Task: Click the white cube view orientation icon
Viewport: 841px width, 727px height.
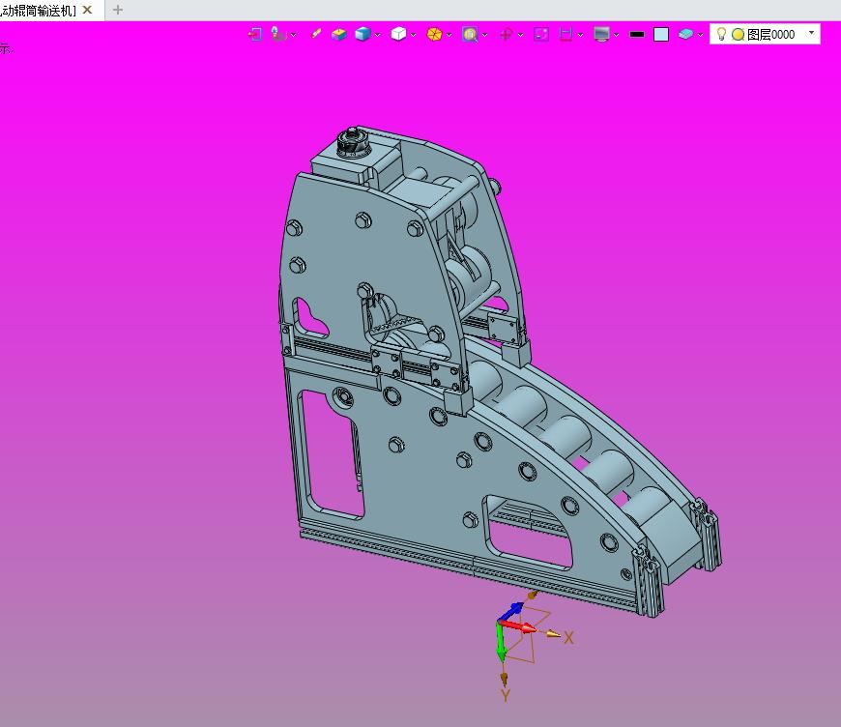Action: pyautogui.click(x=398, y=35)
